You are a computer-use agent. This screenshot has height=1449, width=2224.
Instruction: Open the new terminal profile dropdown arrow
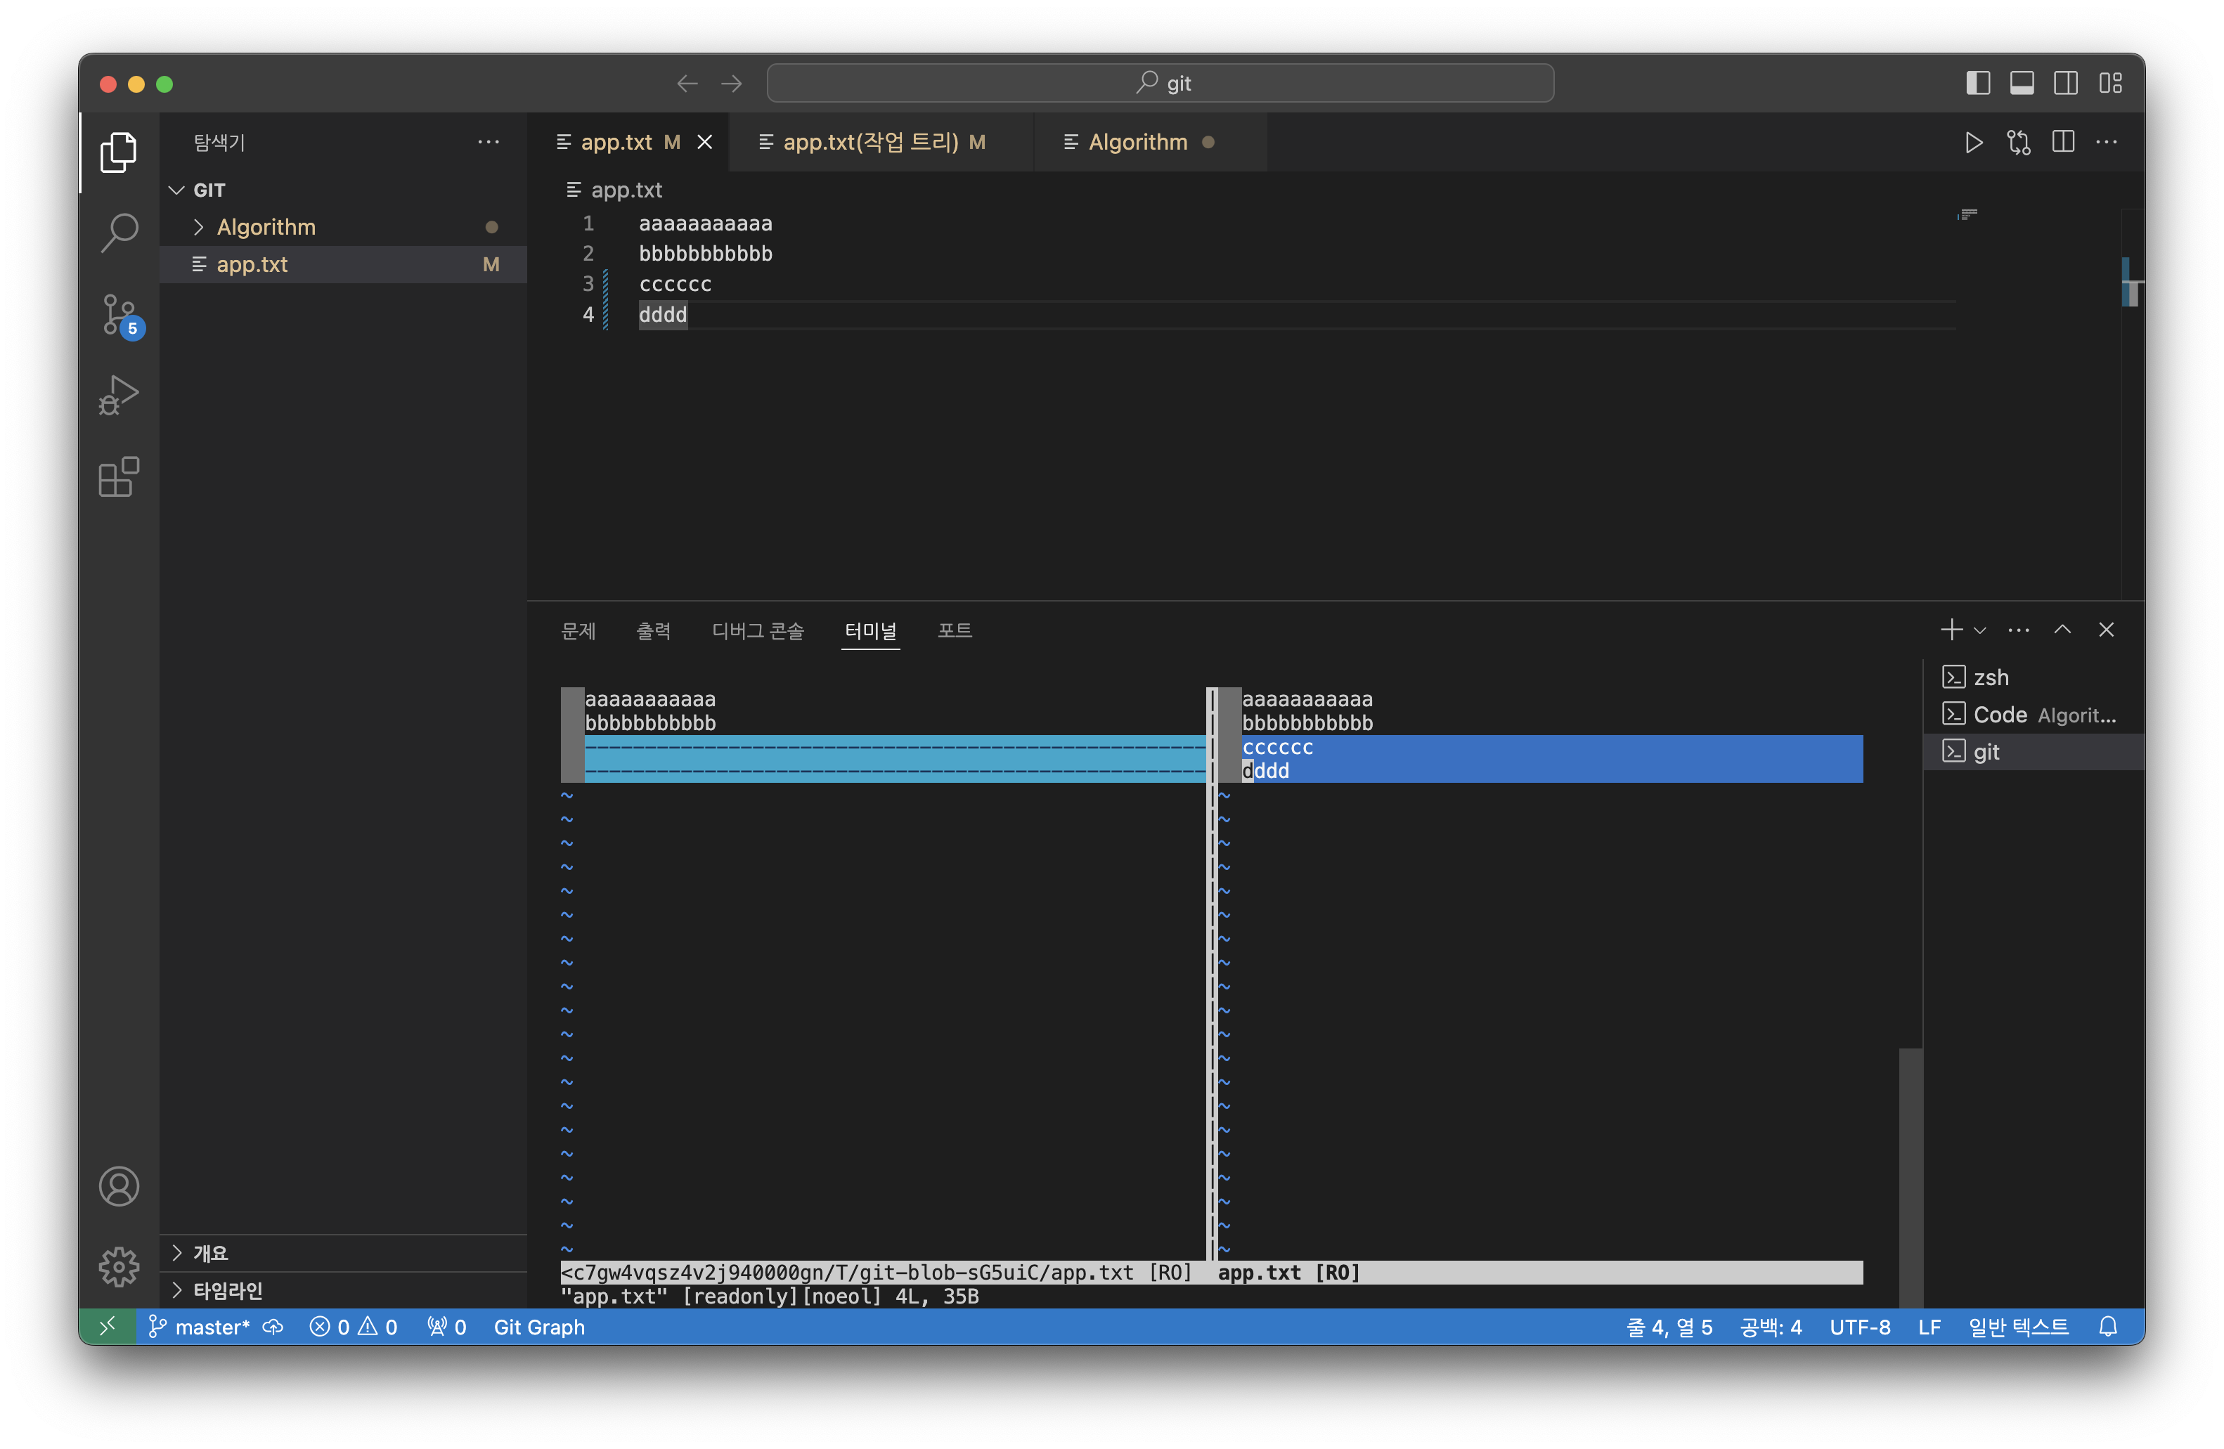(1979, 630)
